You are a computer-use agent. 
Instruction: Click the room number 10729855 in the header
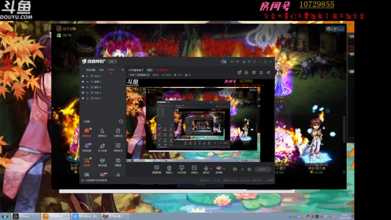point(316,4)
